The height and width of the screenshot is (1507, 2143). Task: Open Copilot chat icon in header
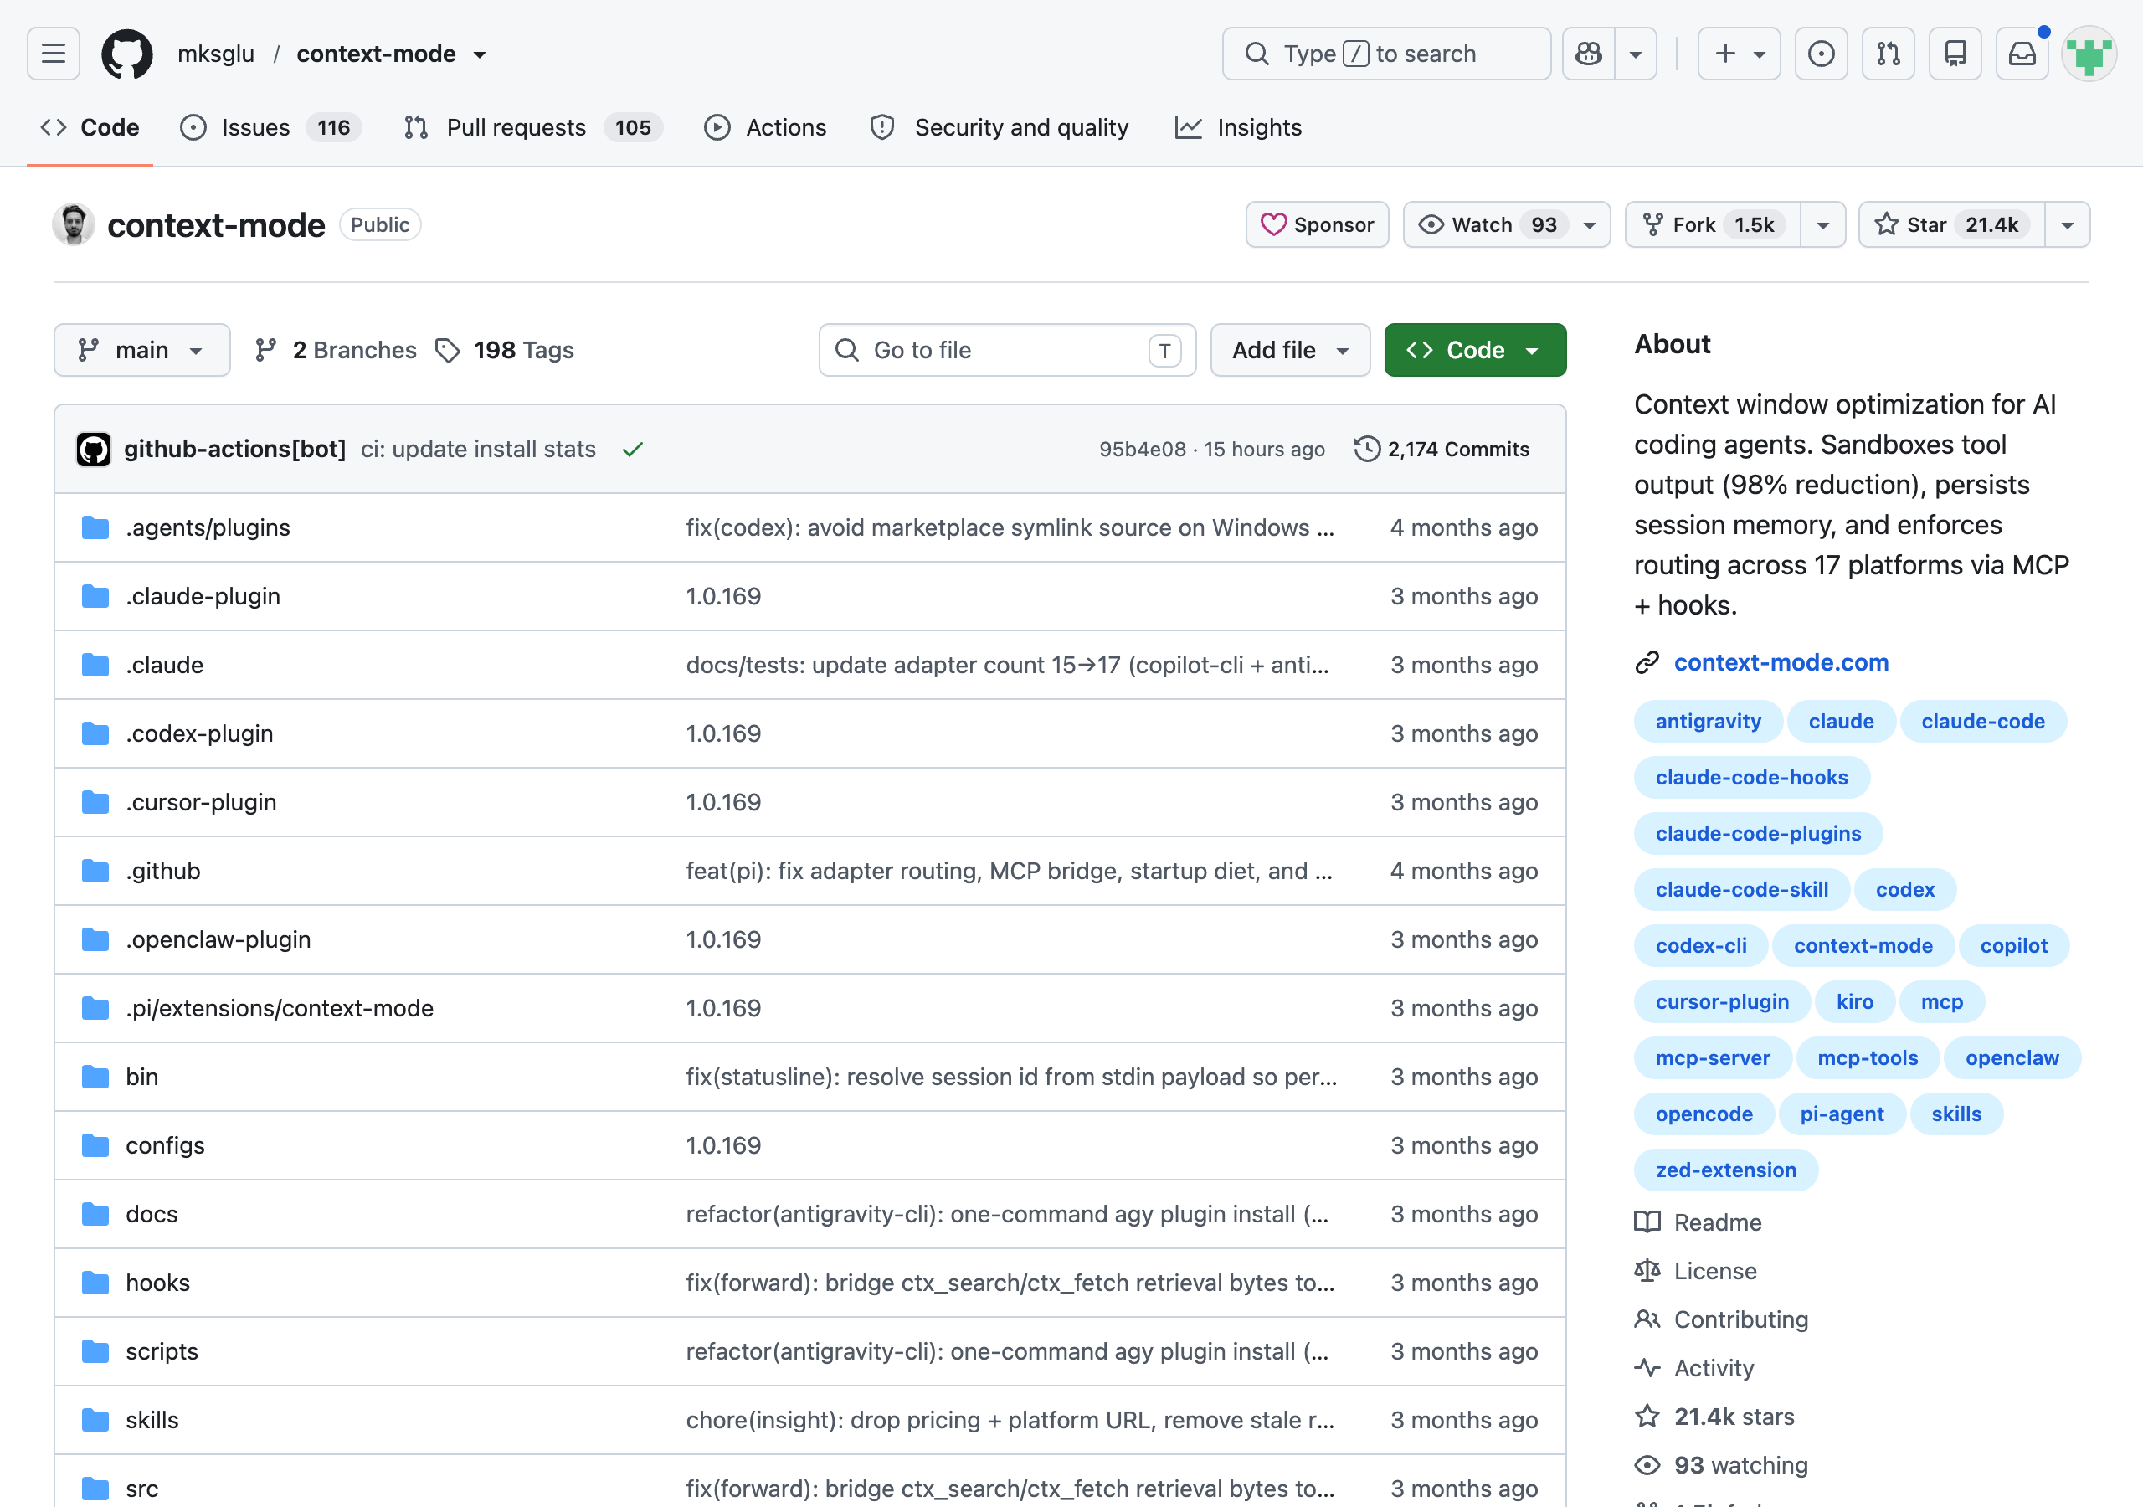click(1589, 54)
